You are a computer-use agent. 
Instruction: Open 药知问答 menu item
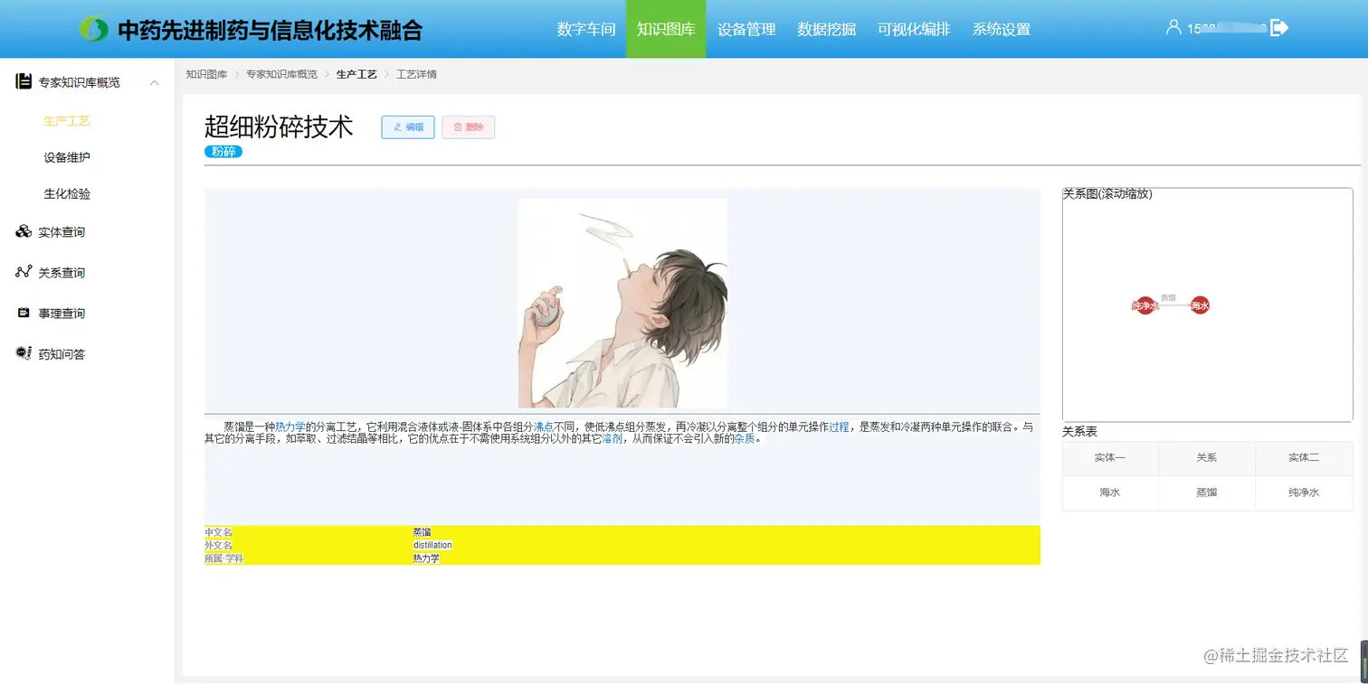tap(62, 354)
